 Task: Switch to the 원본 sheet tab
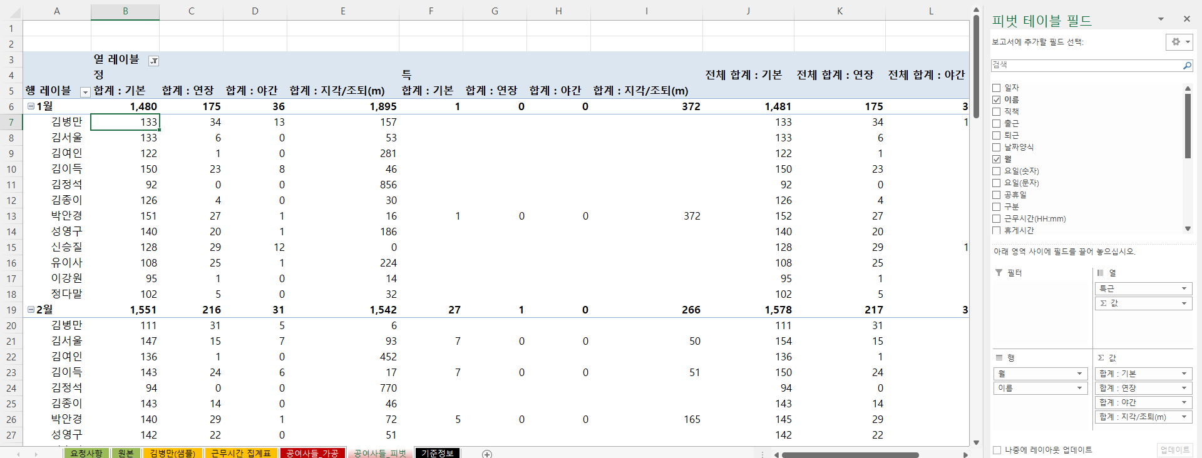point(126,453)
